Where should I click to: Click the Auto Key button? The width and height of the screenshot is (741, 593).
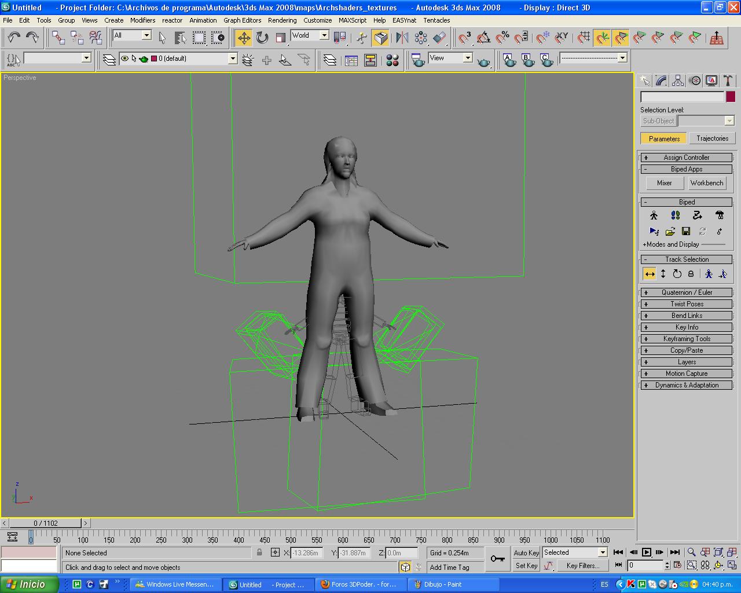point(526,553)
